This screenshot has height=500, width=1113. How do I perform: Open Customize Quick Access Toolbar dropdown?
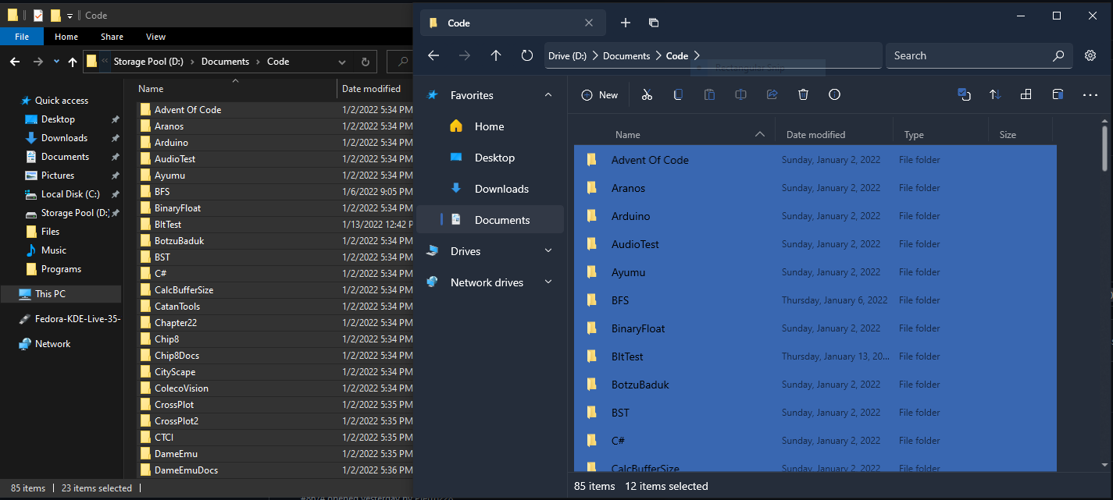[70, 16]
